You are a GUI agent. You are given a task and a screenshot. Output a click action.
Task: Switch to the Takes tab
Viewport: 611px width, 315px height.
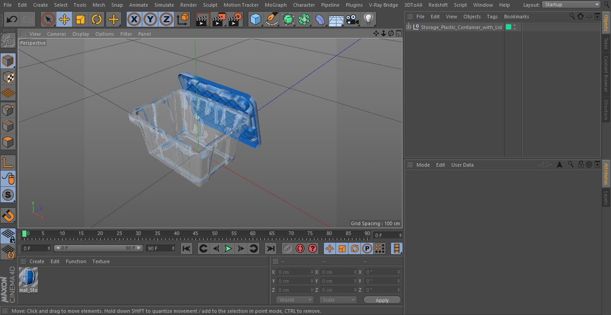(x=606, y=43)
